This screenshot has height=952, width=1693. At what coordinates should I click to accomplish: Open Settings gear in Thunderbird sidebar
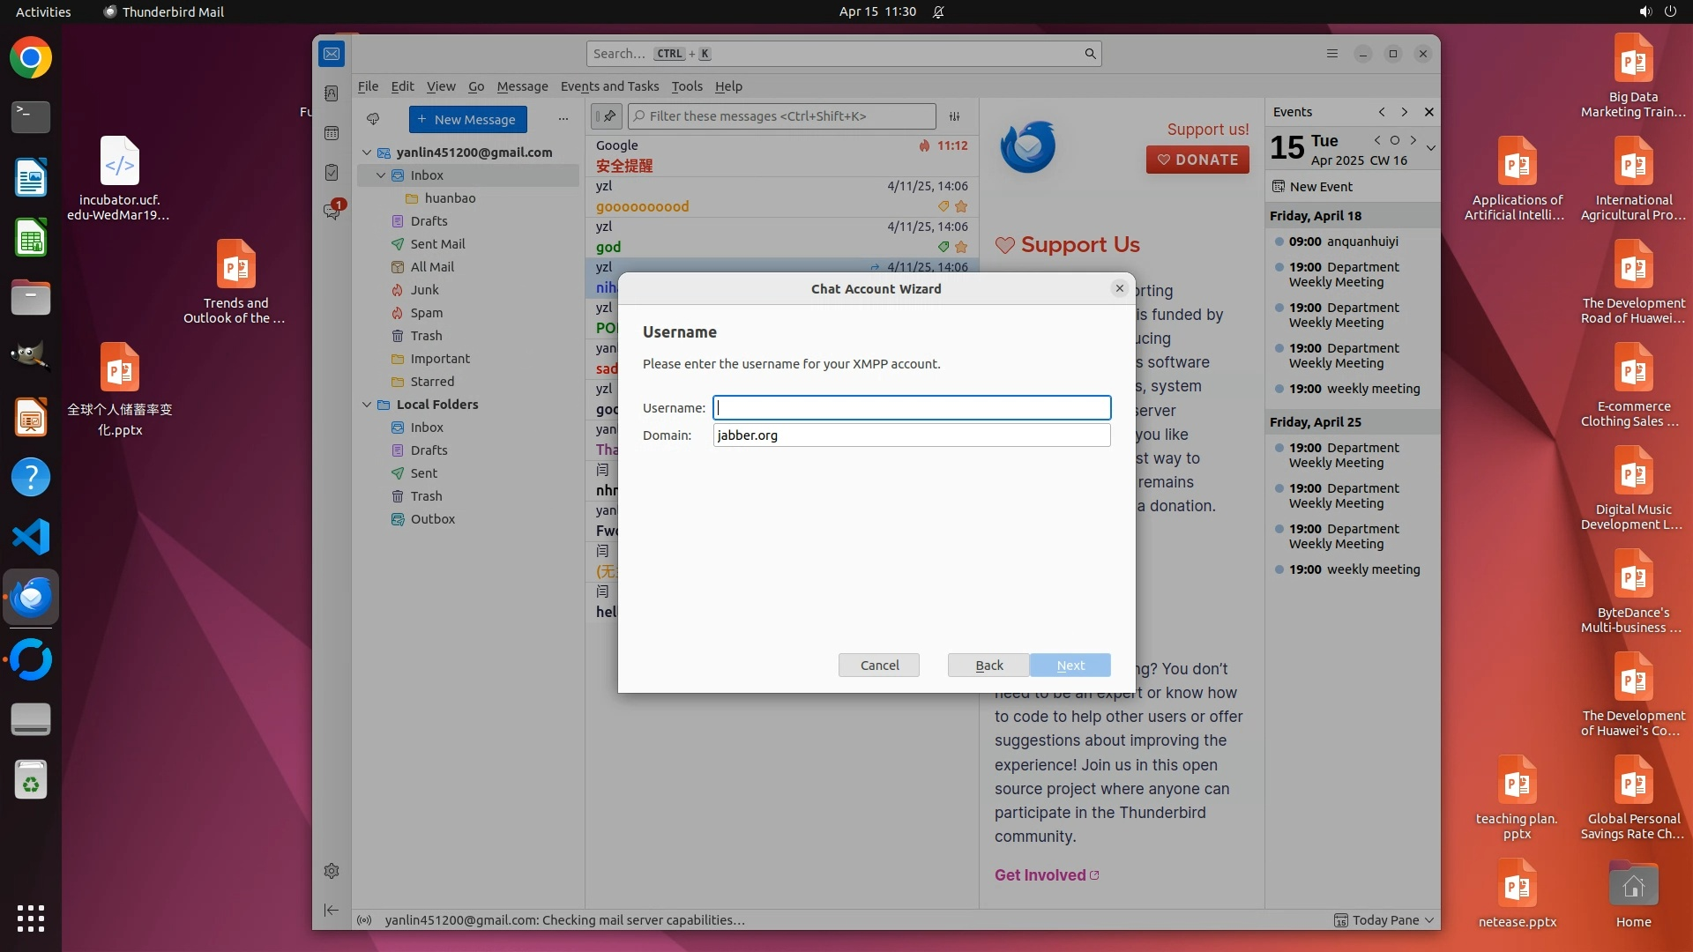[x=332, y=871]
